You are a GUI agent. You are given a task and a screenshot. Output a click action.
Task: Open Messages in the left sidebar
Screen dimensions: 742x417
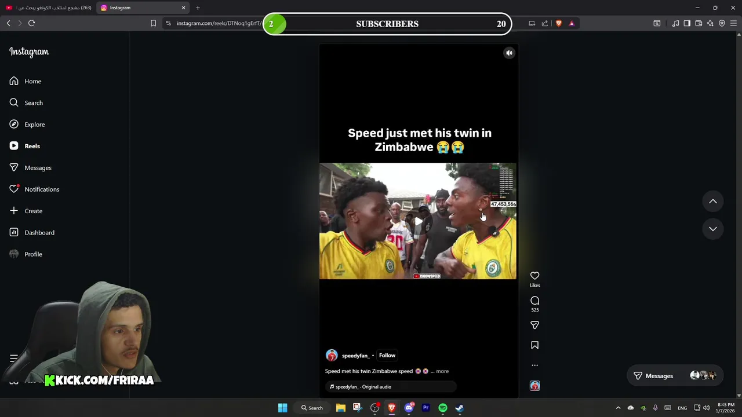(x=30, y=167)
